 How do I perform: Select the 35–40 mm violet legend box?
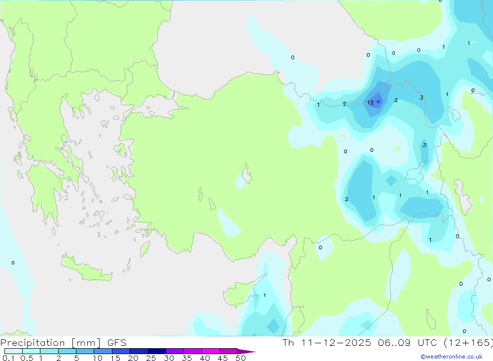tap(192, 351)
